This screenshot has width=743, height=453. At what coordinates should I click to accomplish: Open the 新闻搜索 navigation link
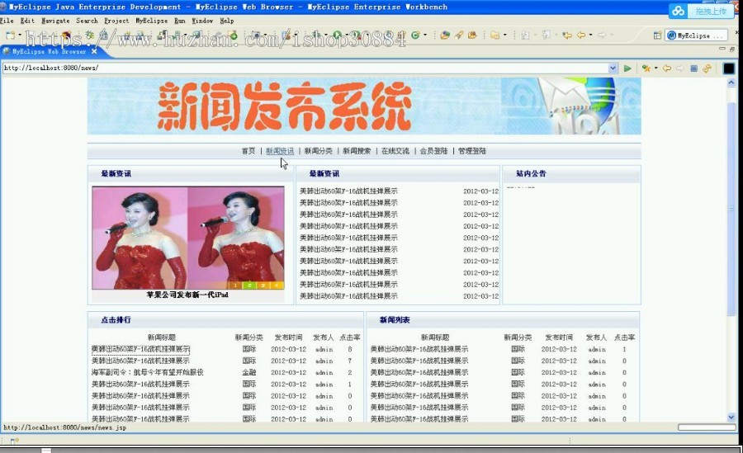(357, 151)
